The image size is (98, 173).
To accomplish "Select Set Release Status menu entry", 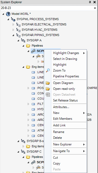I will 65,100.
